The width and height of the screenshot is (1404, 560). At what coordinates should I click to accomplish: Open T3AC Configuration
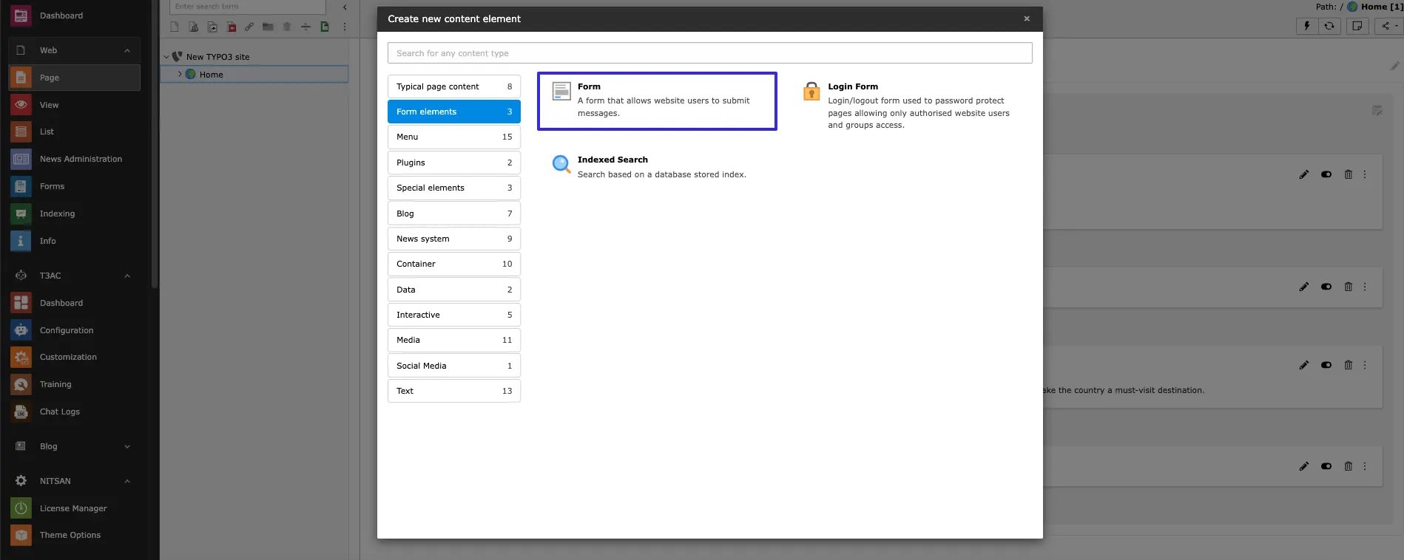tap(74, 330)
